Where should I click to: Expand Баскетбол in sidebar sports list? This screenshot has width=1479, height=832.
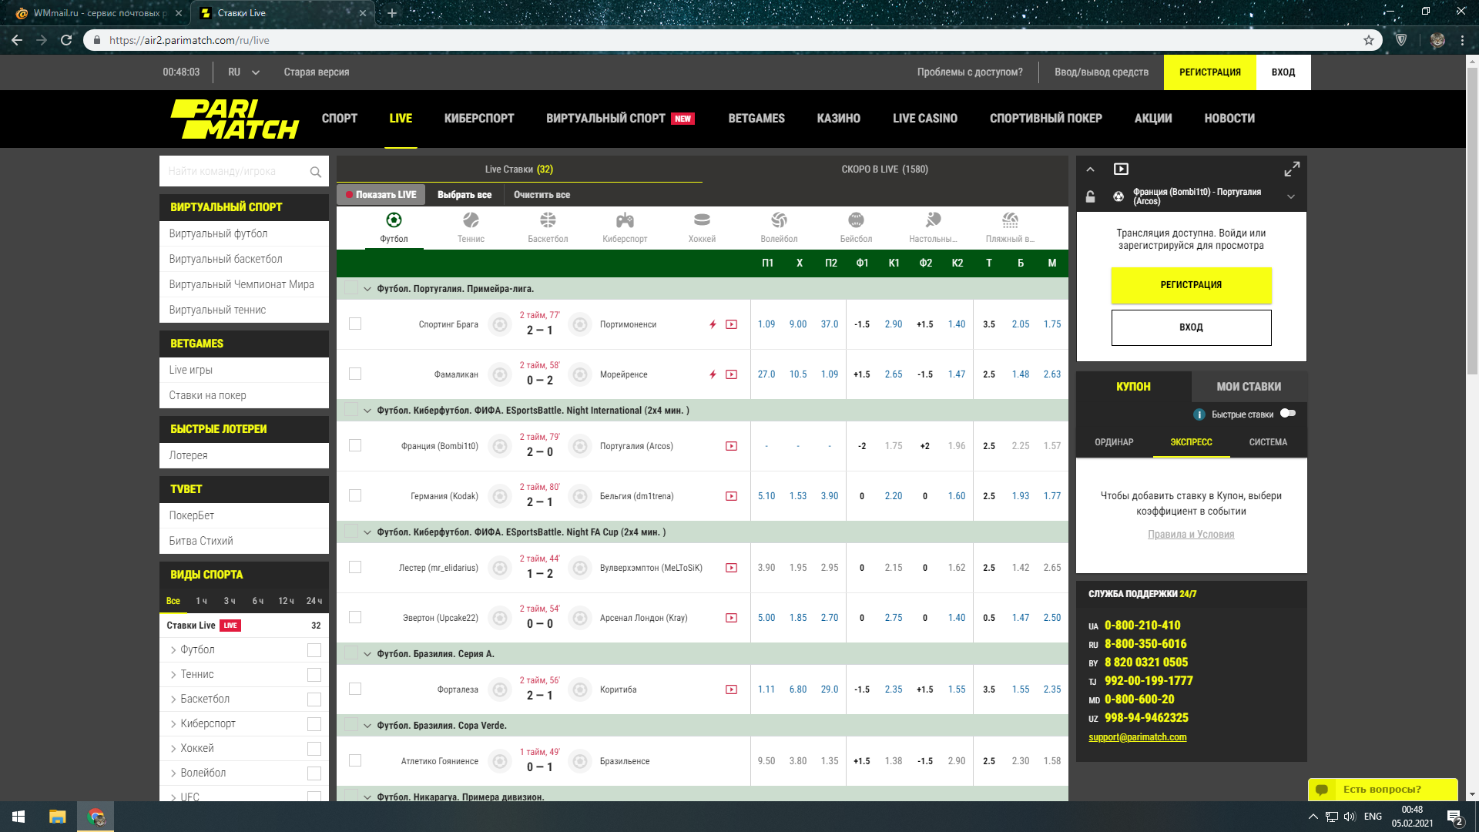pyautogui.click(x=173, y=699)
